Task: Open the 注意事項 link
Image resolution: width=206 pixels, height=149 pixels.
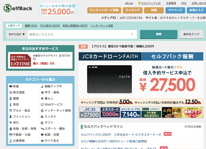Action: point(171,3)
